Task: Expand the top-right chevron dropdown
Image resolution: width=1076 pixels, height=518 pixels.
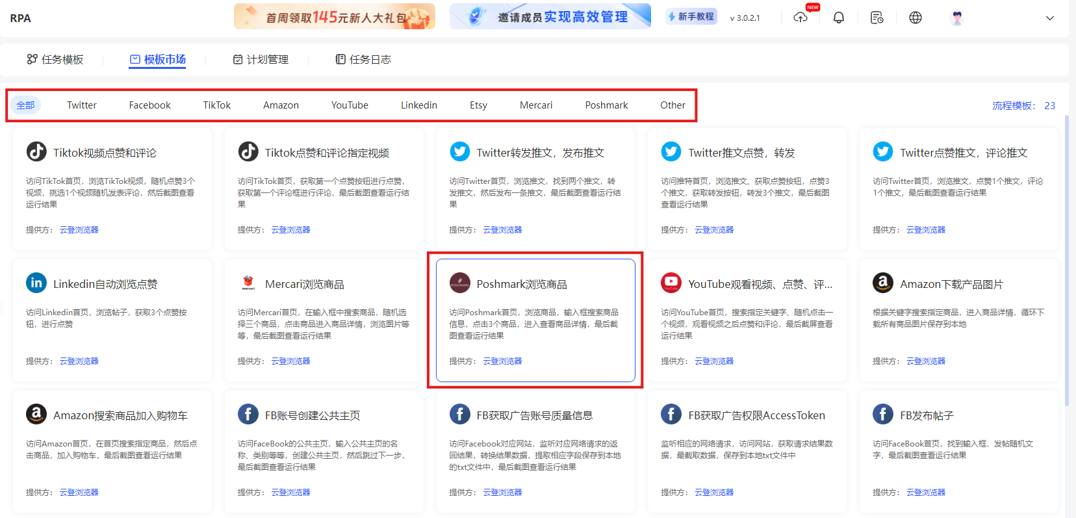Action: tap(1050, 18)
